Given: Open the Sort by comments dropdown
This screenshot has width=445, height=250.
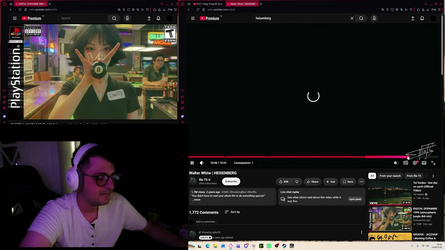Looking at the screenshot, I should [x=232, y=212].
